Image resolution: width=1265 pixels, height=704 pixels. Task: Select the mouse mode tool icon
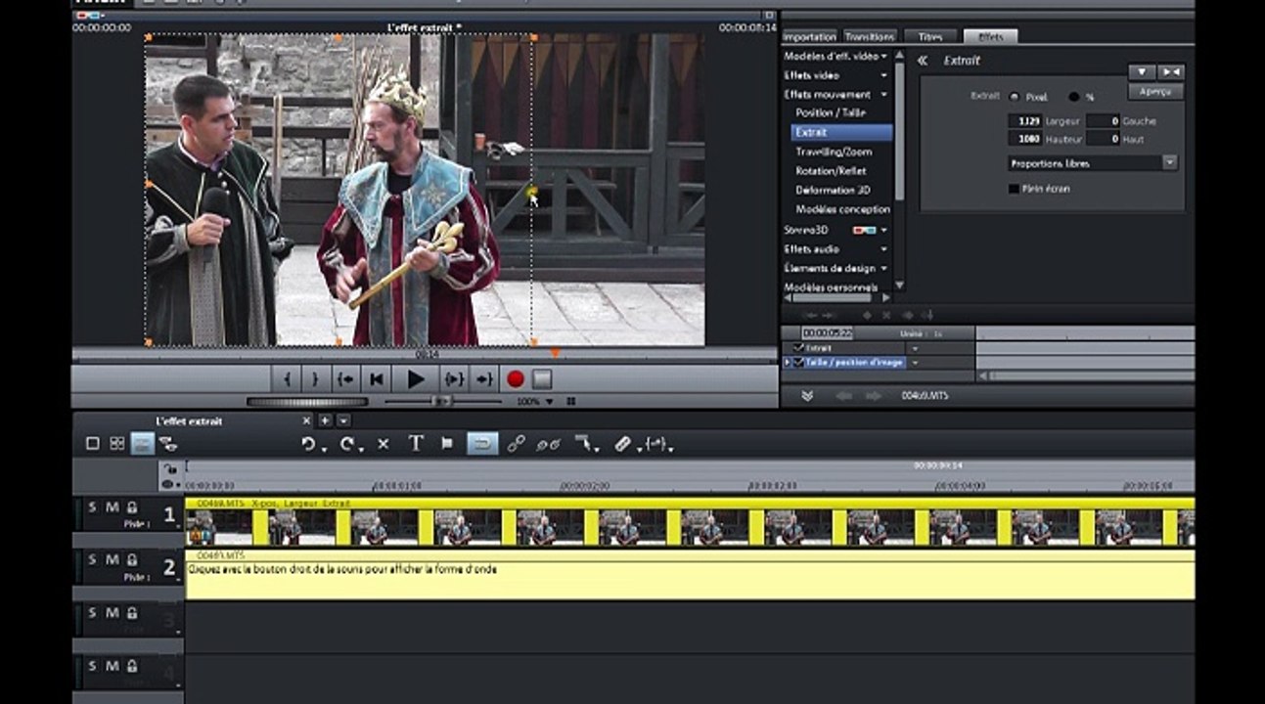584,444
